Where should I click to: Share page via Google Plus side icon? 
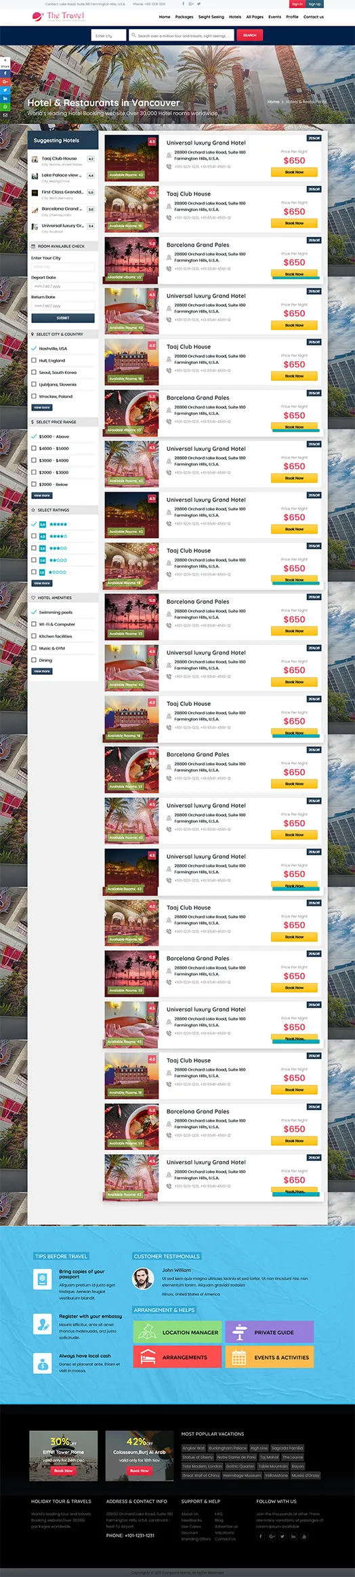tap(5, 81)
